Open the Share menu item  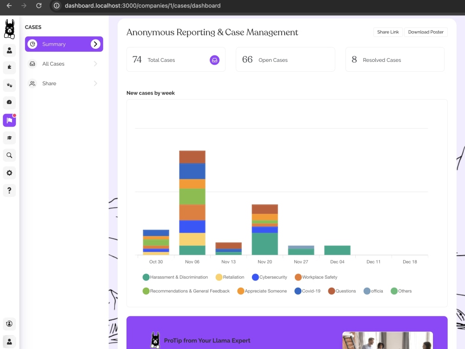(64, 83)
